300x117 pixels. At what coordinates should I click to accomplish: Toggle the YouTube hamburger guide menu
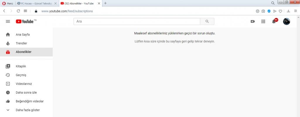[x=8, y=21]
